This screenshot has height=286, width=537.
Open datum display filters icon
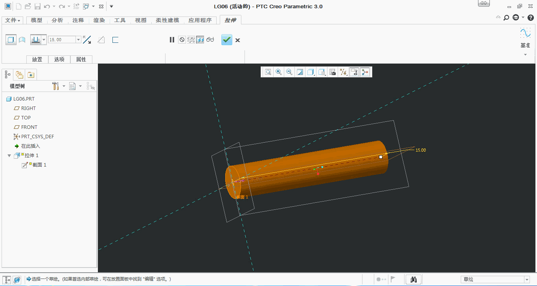(343, 72)
